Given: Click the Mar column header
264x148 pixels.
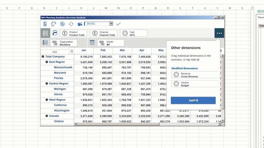Looking at the screenshot, I should click(x=123, y=50).
